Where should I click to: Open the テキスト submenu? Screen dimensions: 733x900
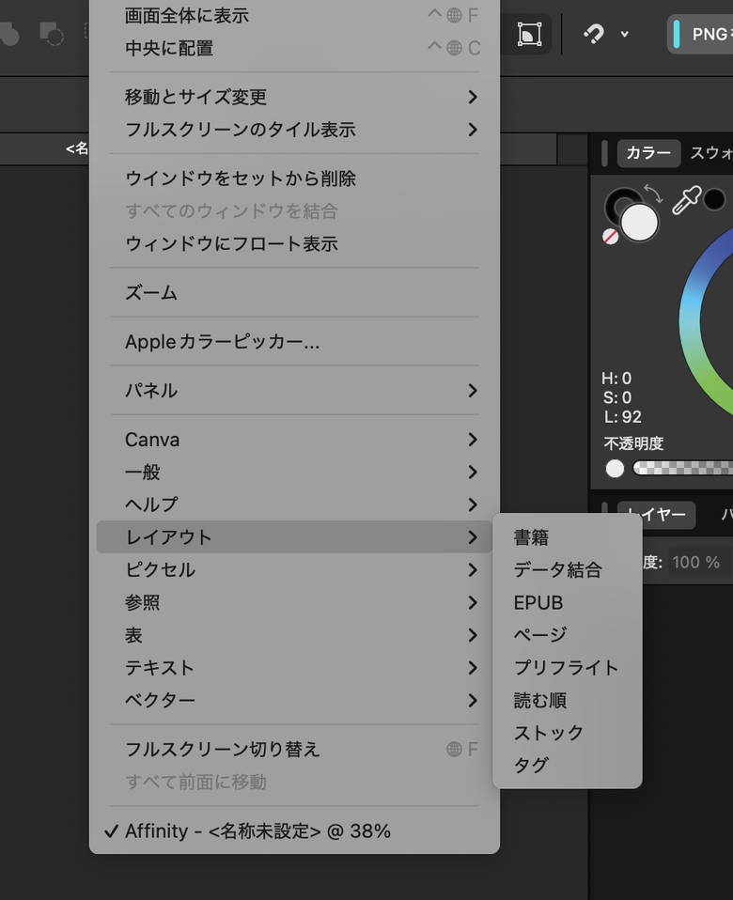(294, 668)
